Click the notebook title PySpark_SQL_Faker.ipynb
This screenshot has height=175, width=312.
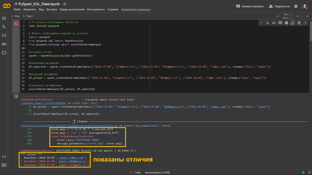tap(39, 4)
